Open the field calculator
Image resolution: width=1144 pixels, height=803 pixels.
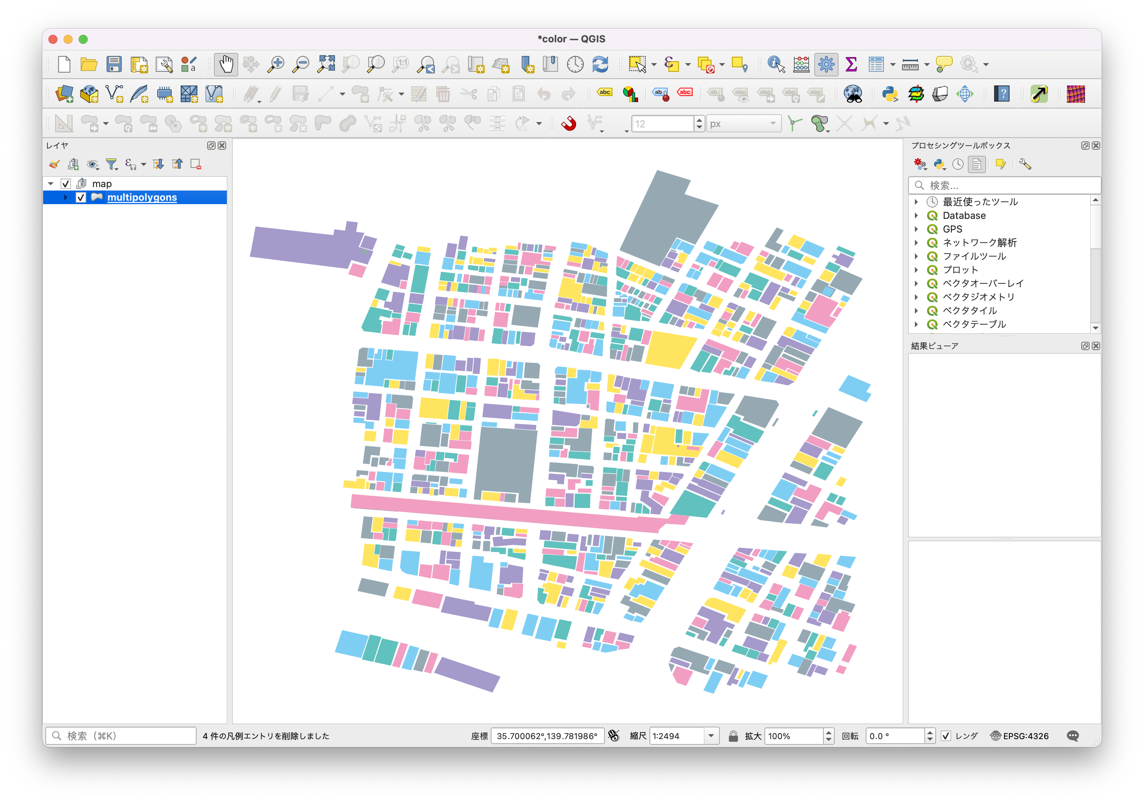pos(801,64)
